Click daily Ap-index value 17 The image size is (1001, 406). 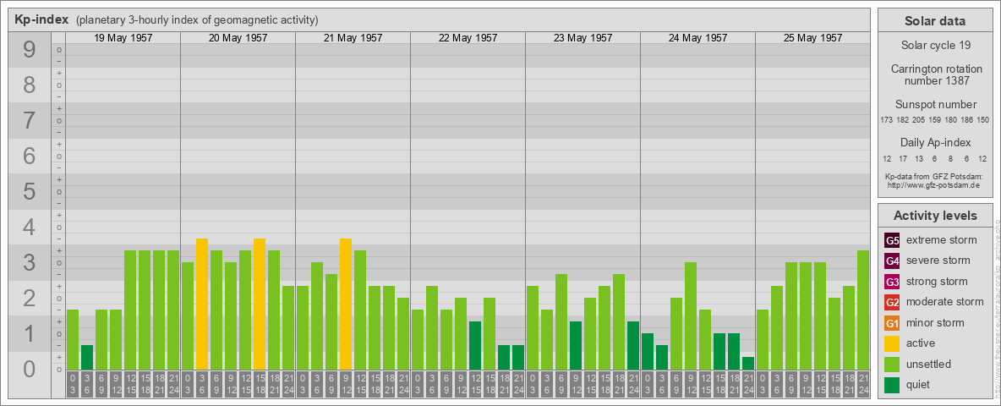click(903, 158)
